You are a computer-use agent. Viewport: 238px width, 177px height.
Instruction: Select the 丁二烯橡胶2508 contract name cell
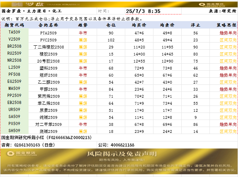[49, 47]
